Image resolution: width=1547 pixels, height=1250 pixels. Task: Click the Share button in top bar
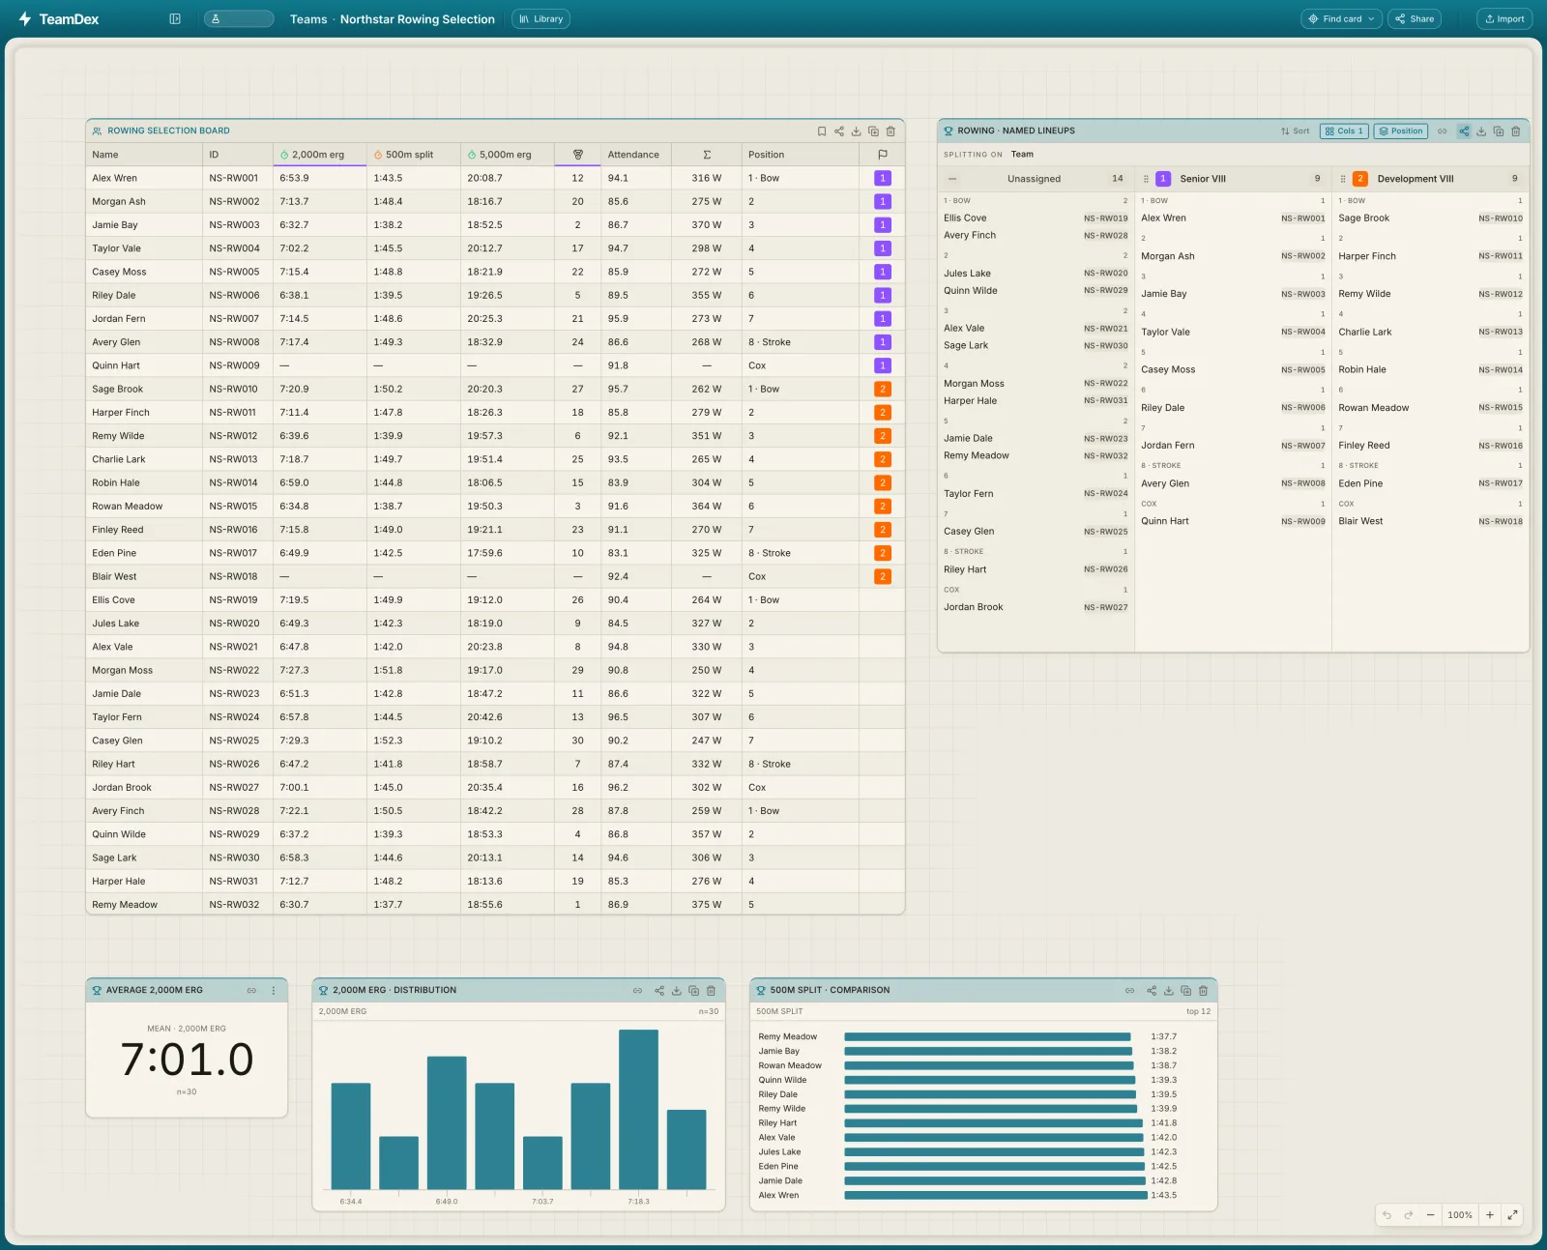pos(1415,18)
